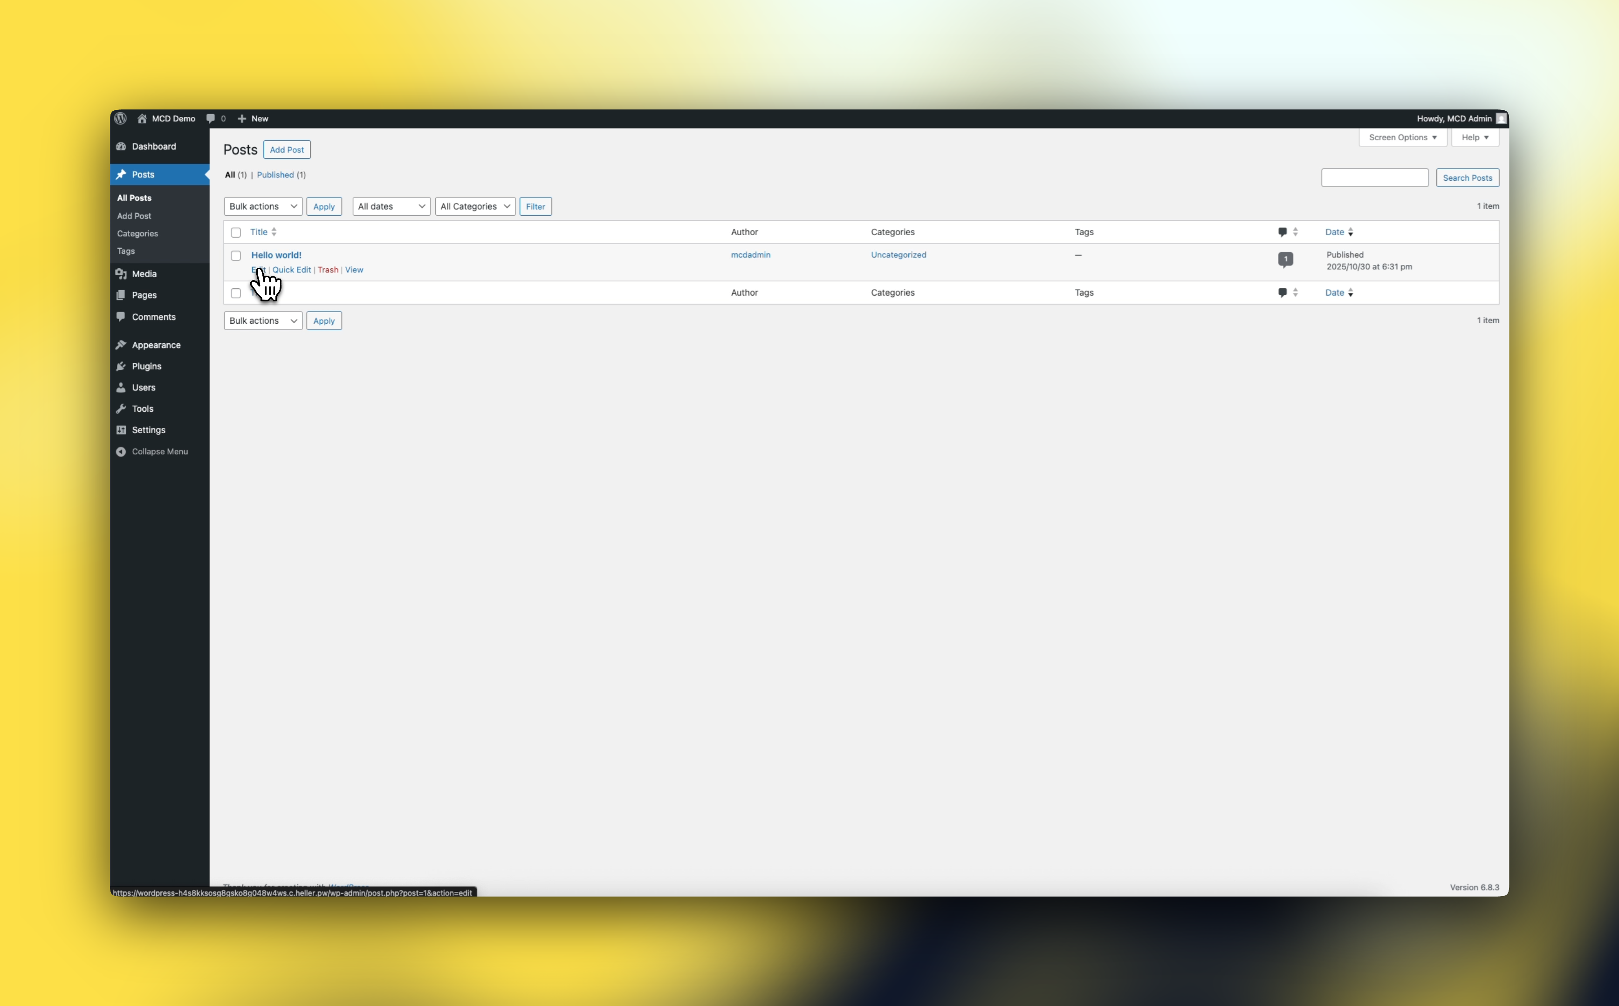Click the comment count bubble on Hello world row
This screenshot has height=1006, width=1619.
[x=1285, y=259]
